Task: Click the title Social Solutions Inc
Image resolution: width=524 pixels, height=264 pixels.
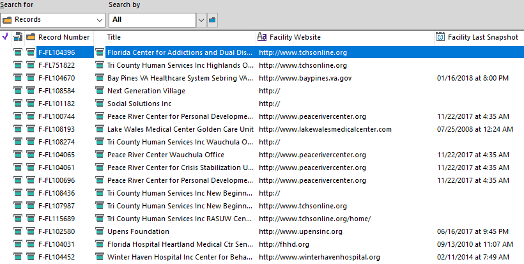Action: 139,104
